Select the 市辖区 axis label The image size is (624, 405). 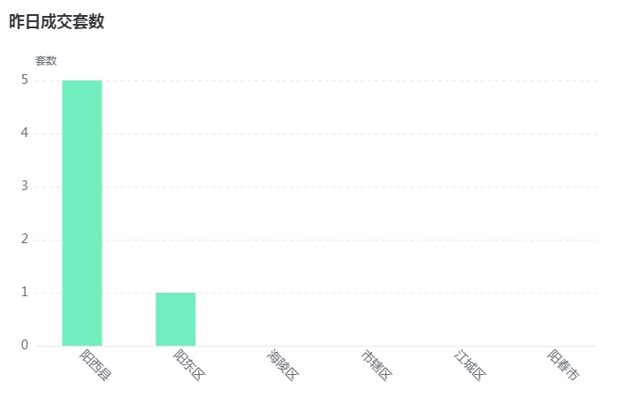tap(377, 365)
